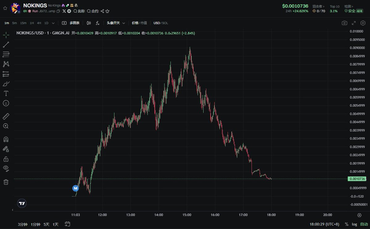Click the 多图表 multi-chart button
This screenshot has width=370, height=229.
(x=71, y=23)
